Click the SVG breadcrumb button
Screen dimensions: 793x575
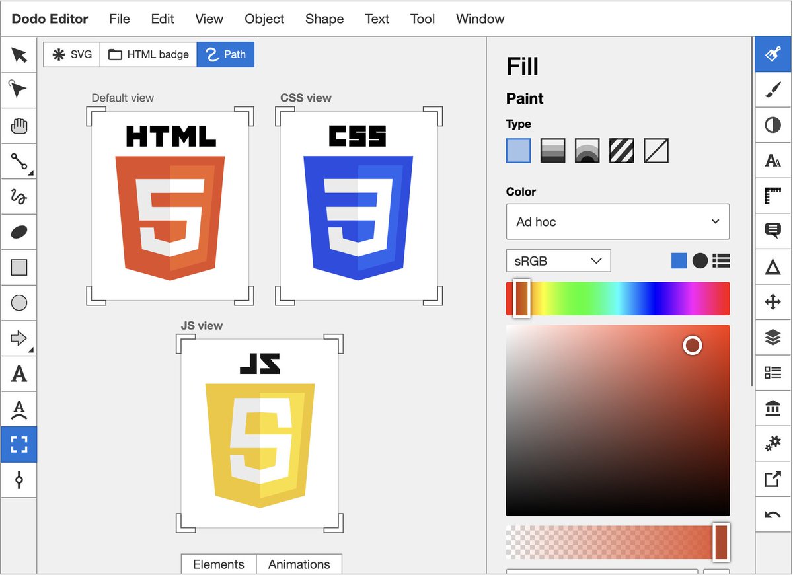(x=72, y=54)
